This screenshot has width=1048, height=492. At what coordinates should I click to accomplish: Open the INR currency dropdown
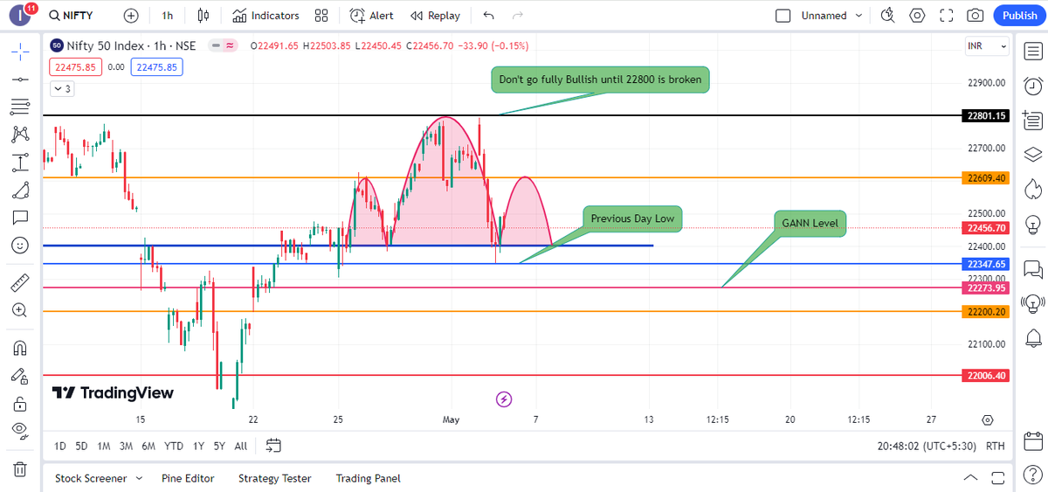click(987, 45)
